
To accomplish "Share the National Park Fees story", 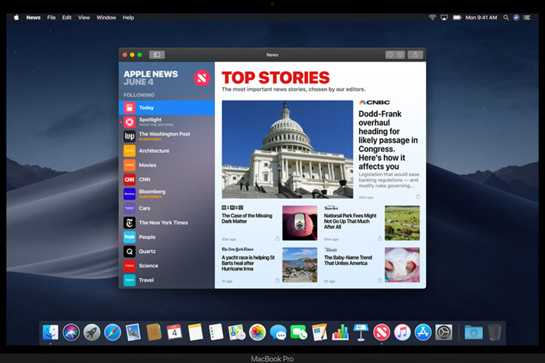I will 380,238.
